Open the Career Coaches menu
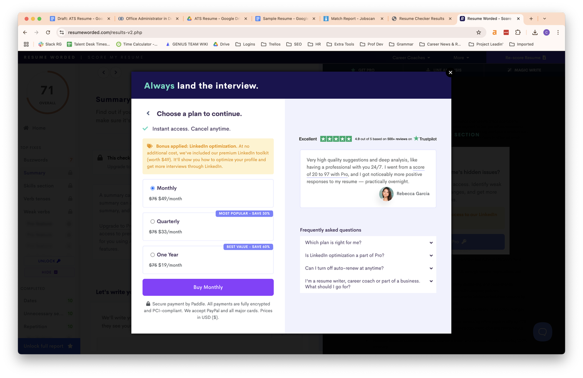583x378 pixels. click(411, 58)
